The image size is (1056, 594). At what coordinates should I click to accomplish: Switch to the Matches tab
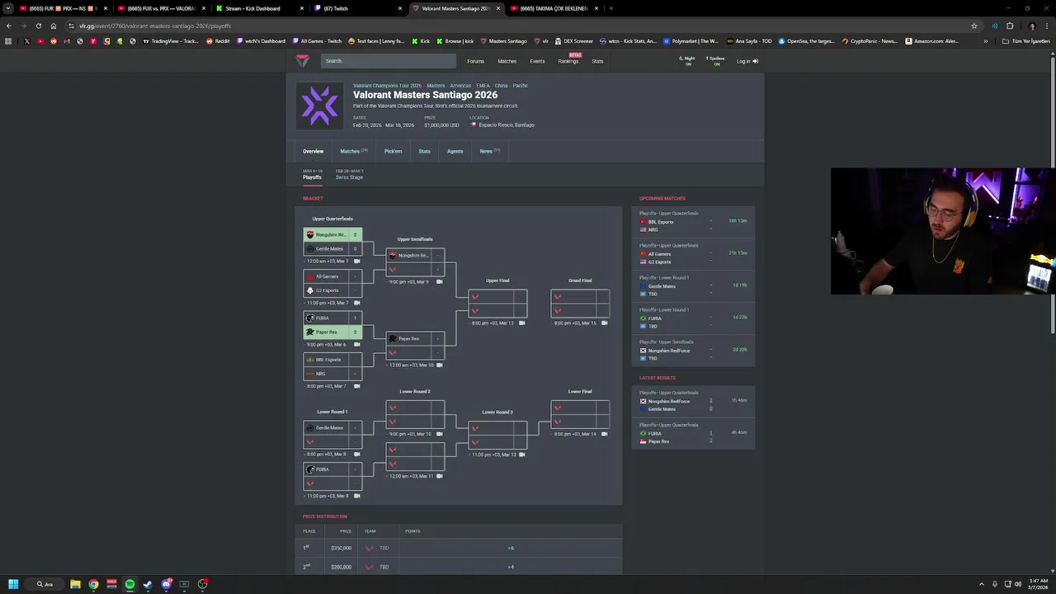[x=353, y=151]
